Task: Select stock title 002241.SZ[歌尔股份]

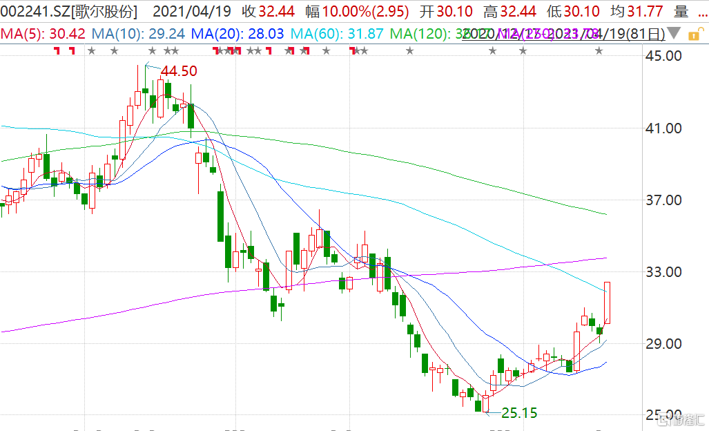Action: coord(69,11)
